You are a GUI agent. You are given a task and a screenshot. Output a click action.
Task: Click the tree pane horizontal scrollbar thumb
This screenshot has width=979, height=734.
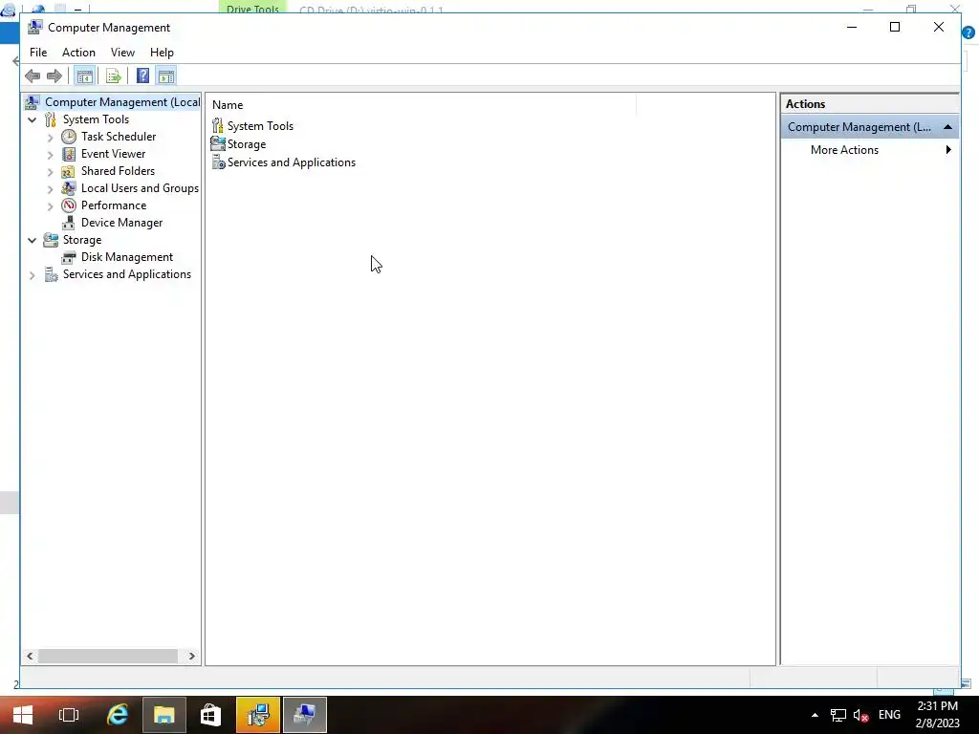[x=107, y=656]
